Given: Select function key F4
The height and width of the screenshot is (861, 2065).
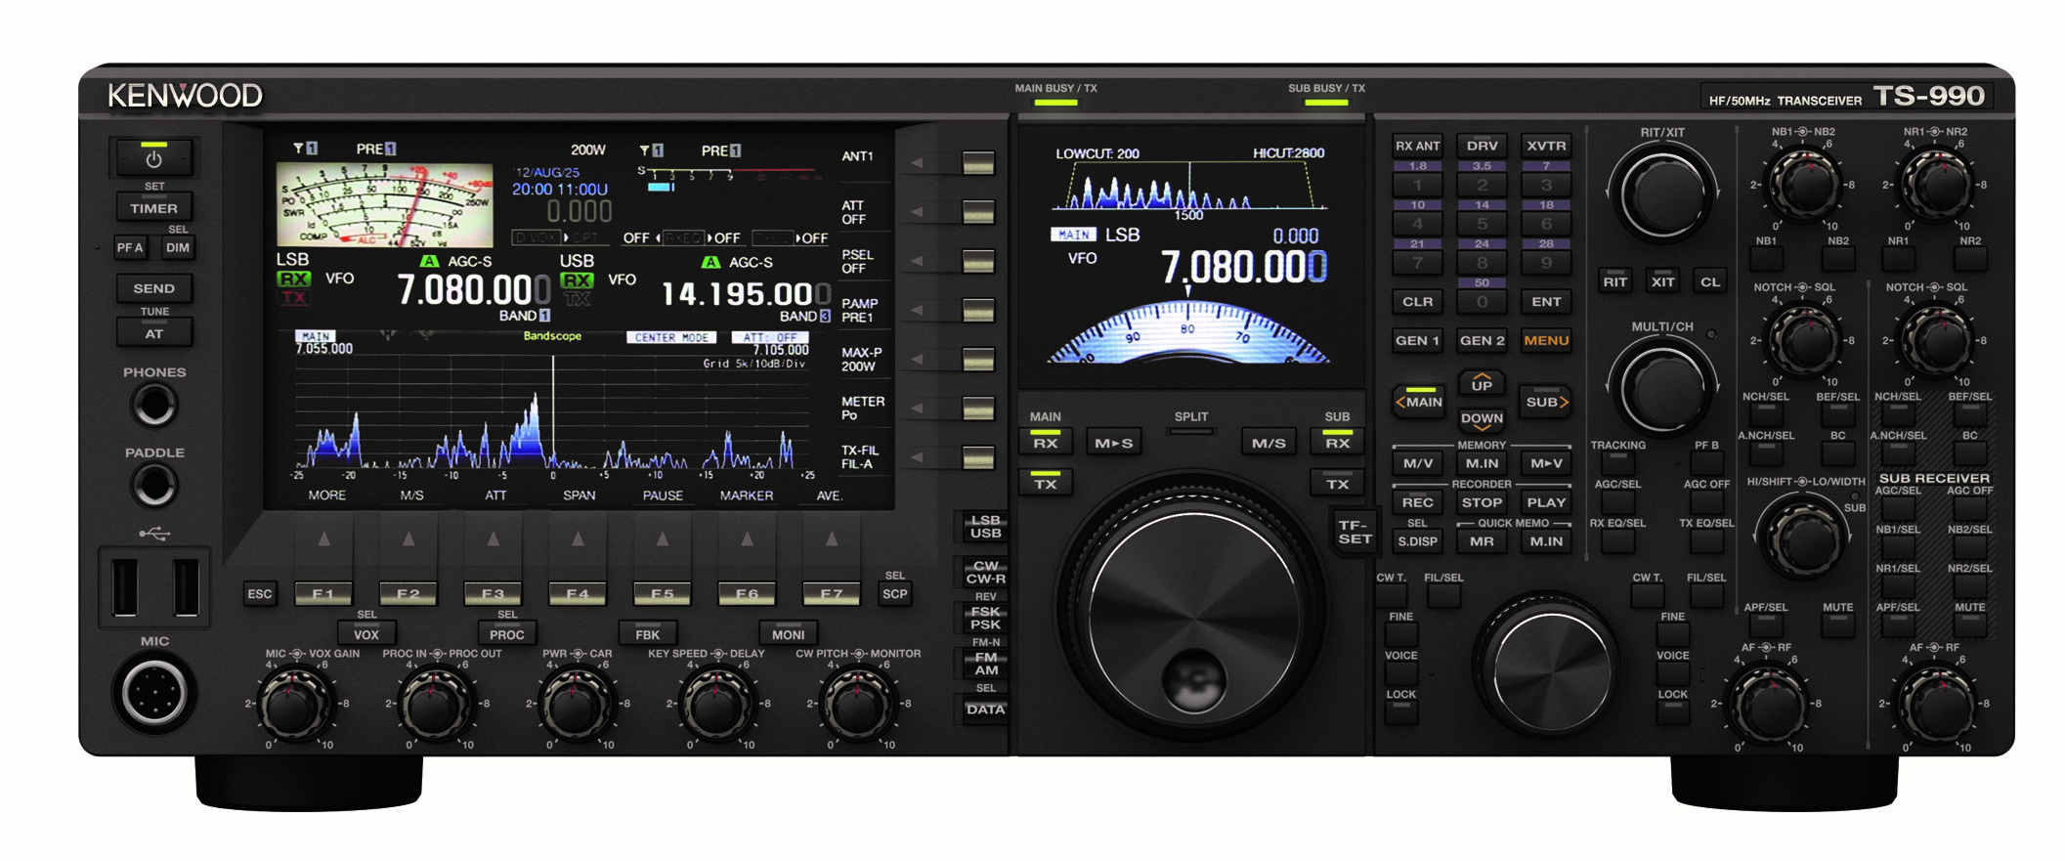Looking at the screenshot, I should 578,593.
